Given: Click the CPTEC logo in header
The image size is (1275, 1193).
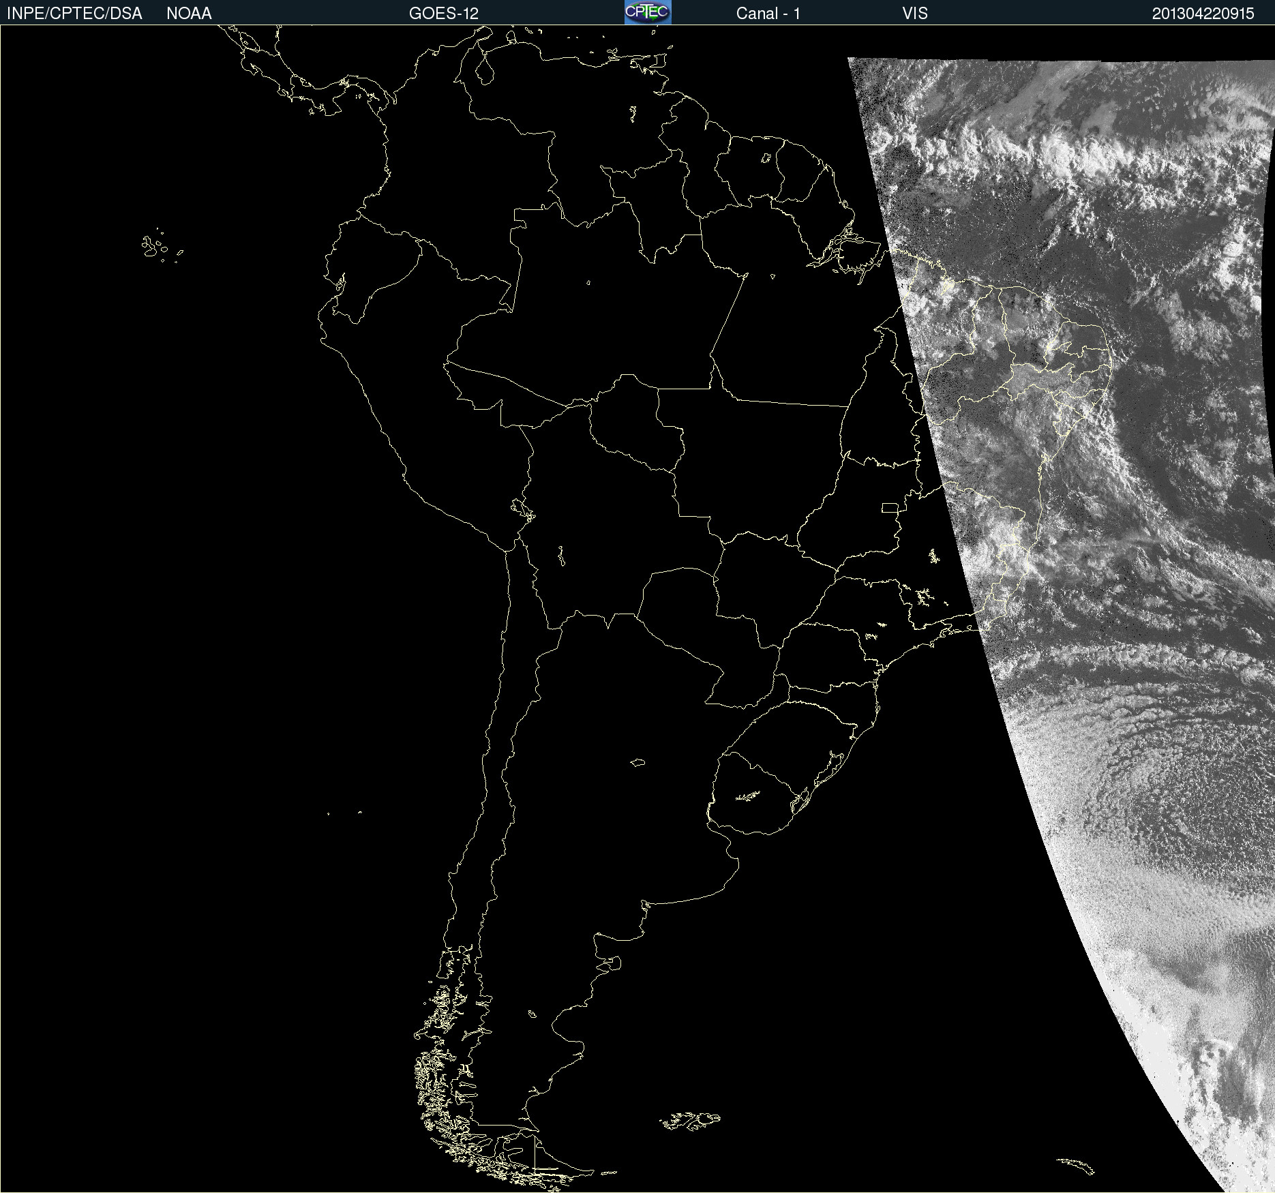Looking at the screenshot, I should coord(648,12).
